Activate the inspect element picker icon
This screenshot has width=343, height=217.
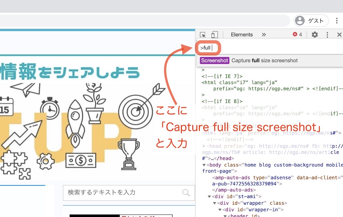click(x=203, y=35)
